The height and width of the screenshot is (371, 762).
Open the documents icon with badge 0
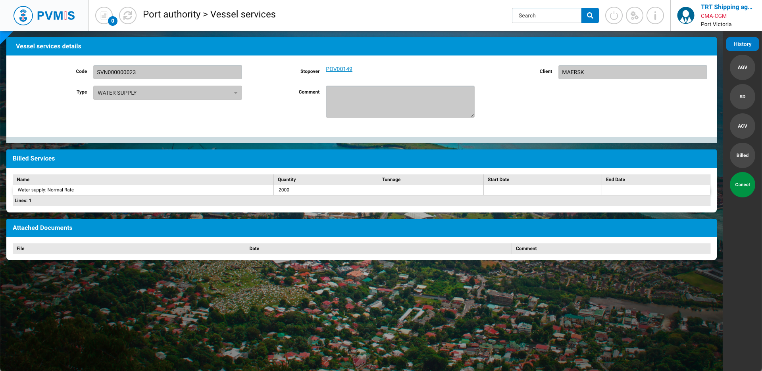point(104,16)
